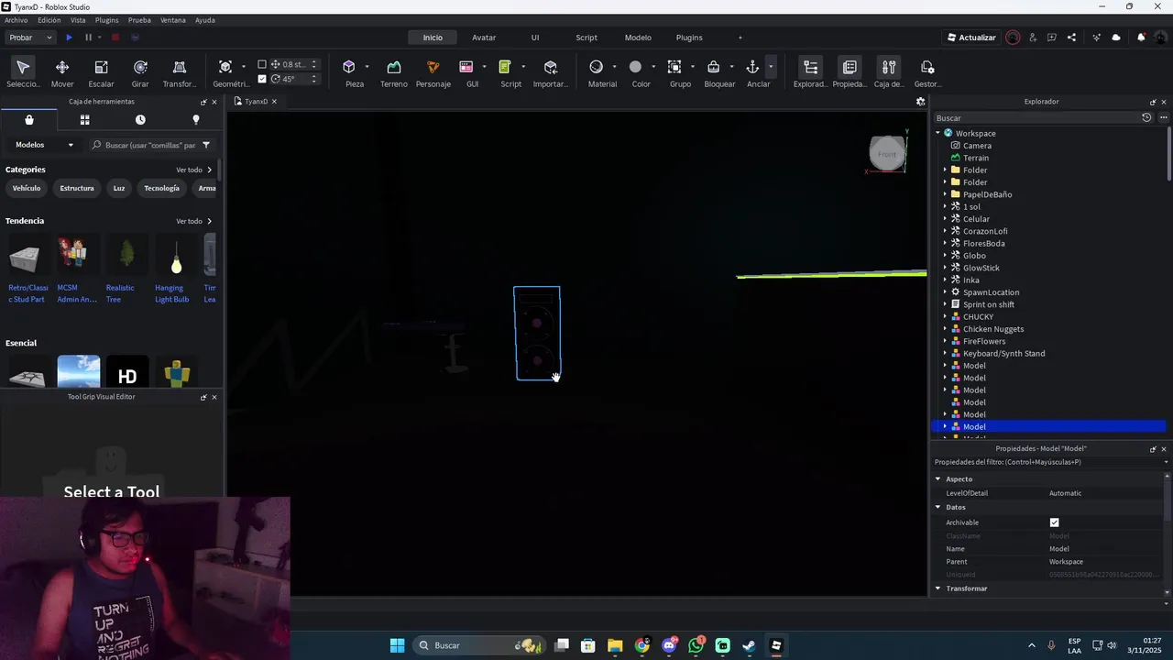The height and width of the screenshot is (660, 1173).
Task: Insert a Pieza part
Action: click(349, 73)
